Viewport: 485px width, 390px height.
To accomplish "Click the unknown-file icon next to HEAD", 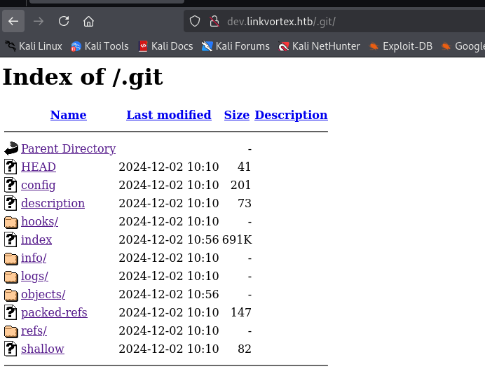I will [x=11, y=167].
